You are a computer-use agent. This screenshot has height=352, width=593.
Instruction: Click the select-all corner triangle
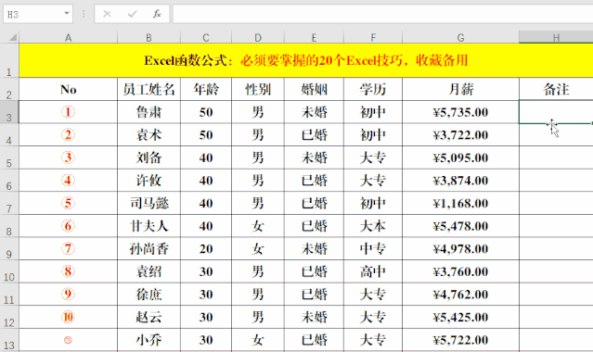(x=13, y=37)
